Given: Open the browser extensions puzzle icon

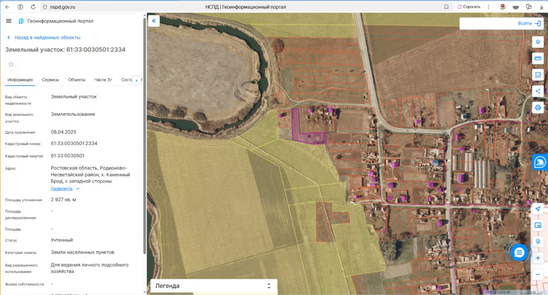Looking at the screenshot, I should click(x=529, y=7).
